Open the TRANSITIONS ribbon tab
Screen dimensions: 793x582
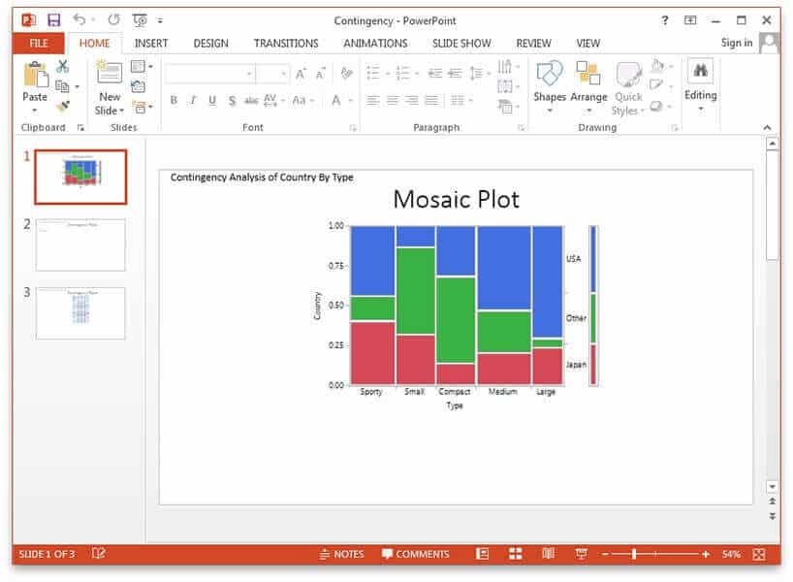286,43
